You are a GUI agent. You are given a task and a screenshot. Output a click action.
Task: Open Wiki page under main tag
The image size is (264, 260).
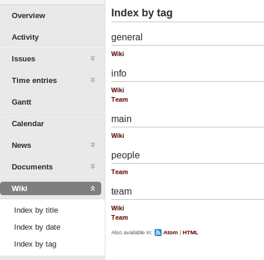[118, 136]
